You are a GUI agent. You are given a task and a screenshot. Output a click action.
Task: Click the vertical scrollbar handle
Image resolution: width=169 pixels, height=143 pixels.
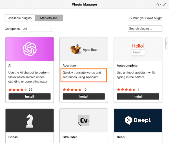tap(167, 43)
